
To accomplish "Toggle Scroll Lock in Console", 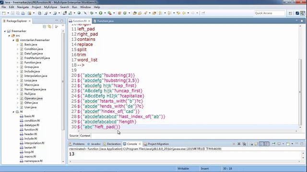I will [x=256, y=144].
